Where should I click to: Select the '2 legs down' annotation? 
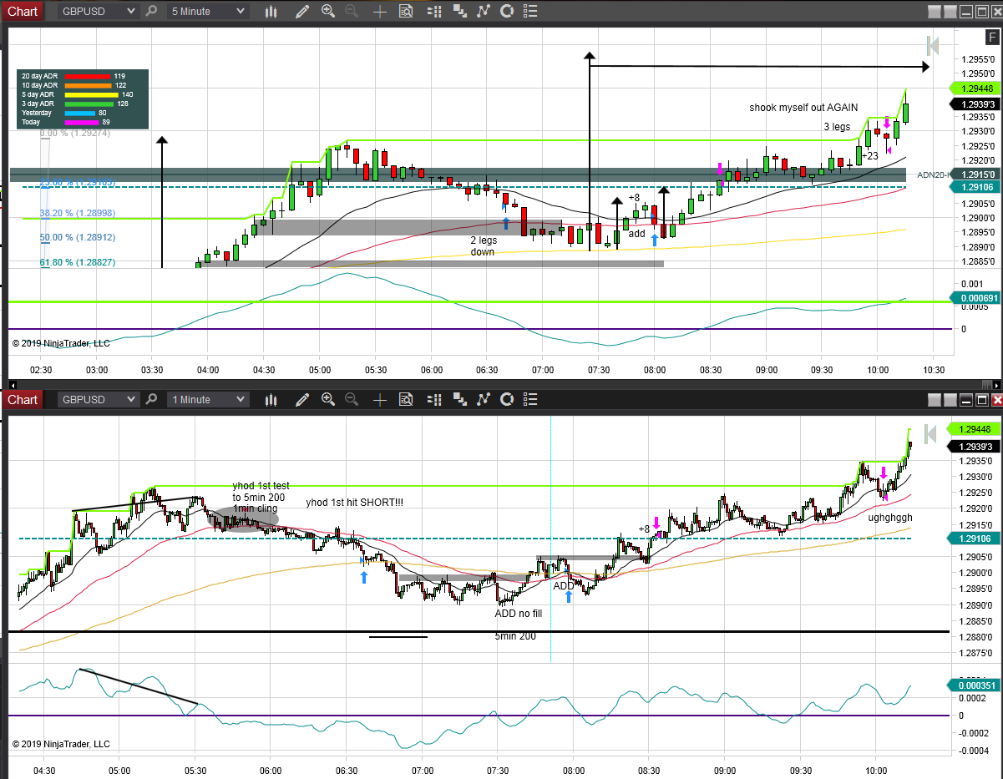(x=483, y=246)
